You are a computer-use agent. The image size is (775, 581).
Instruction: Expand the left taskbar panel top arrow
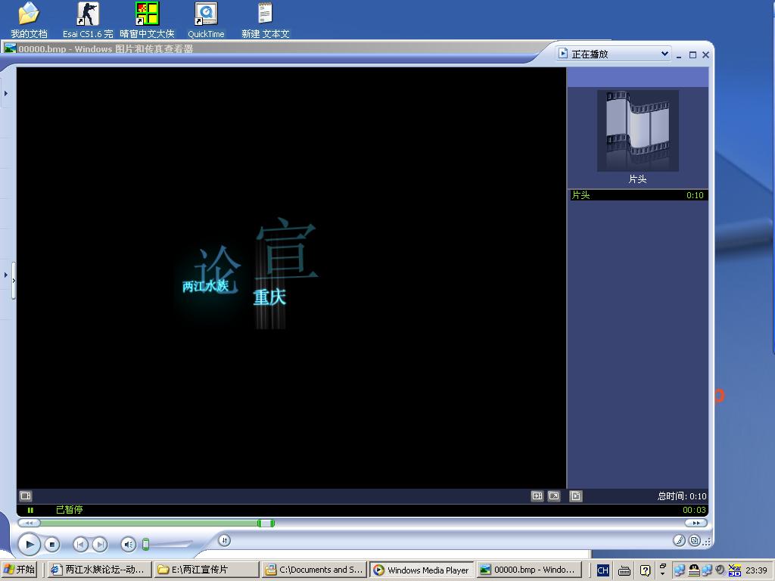pyautogui.click(x=6, y=94)
